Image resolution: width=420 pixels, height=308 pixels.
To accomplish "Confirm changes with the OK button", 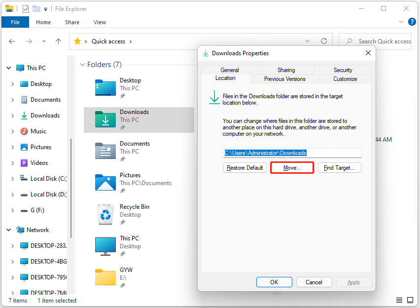I will [x=274, y=282].
